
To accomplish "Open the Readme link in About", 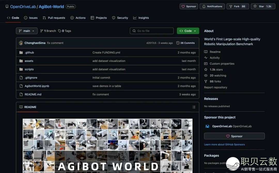I will pos(212,52).
